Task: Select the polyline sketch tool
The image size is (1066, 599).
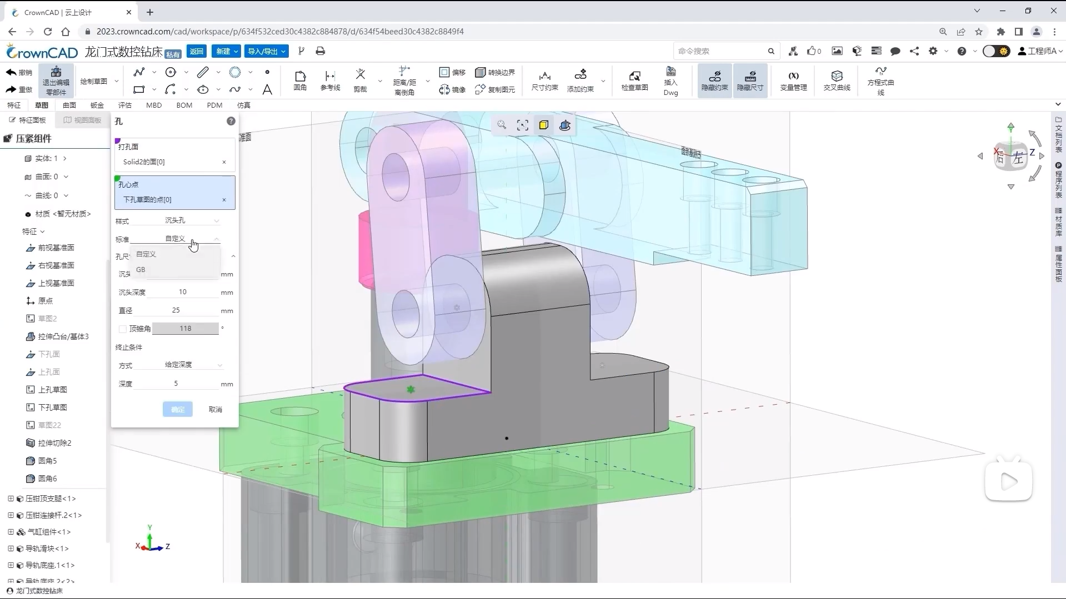Action: pyautogui.click(x=139, y=72)
